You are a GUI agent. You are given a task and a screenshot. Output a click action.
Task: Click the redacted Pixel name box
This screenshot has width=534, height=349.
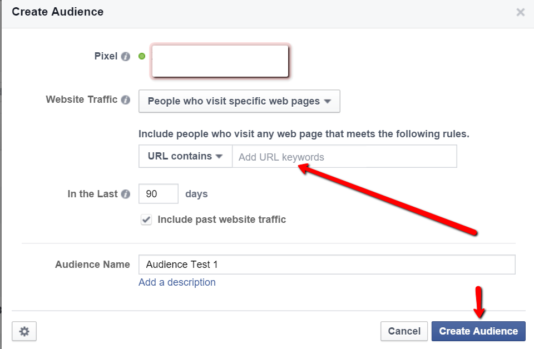(220, 61)
